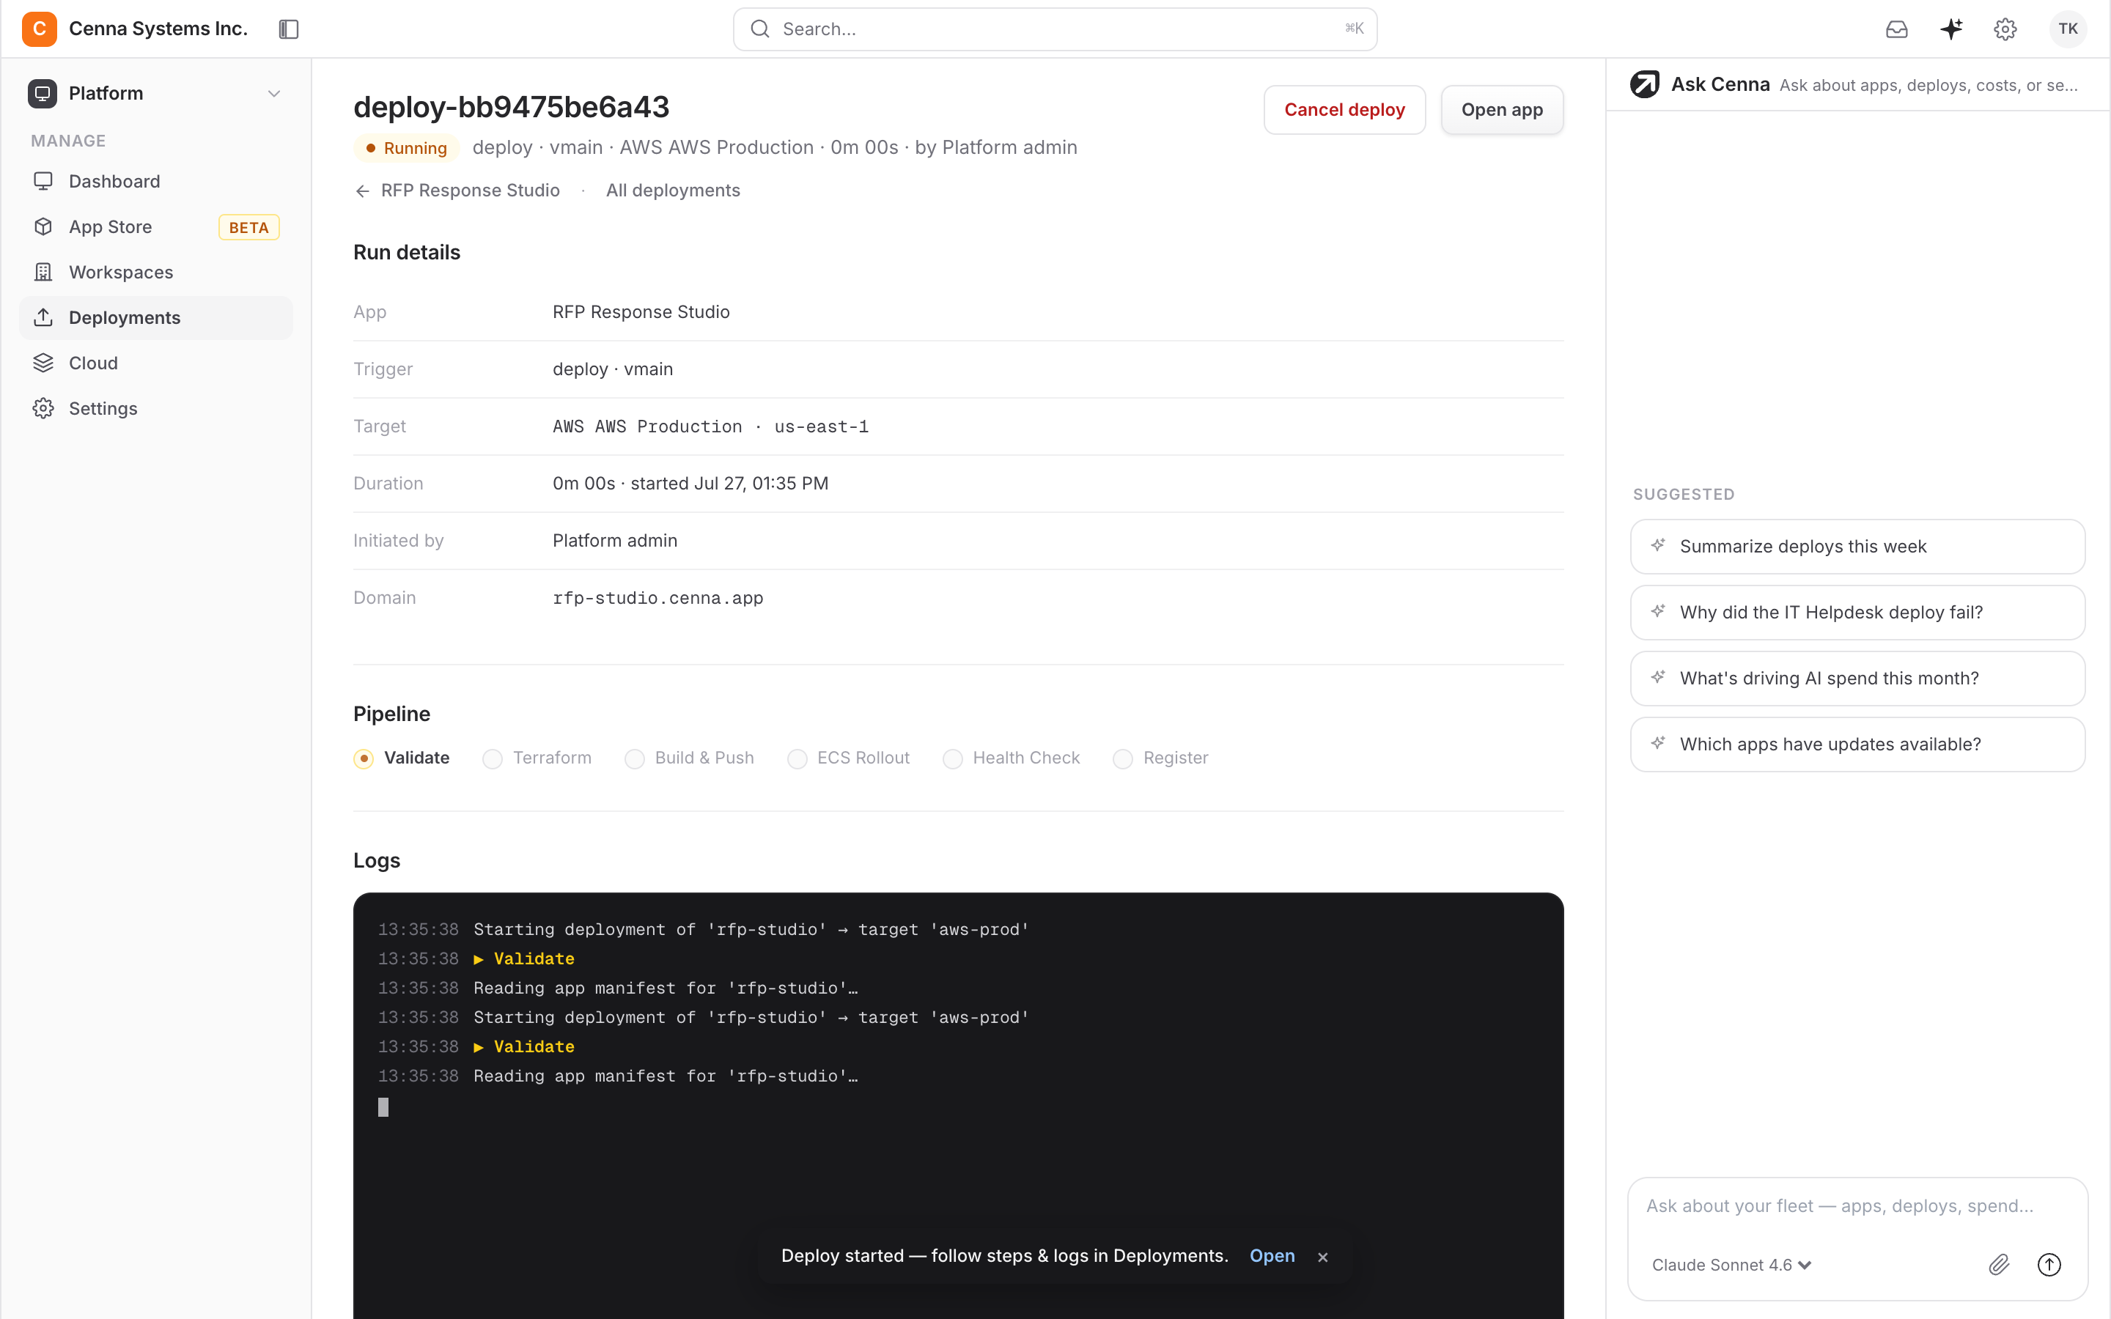Collapse the sidebar with the panel toggle icon
This screenshot has height=1319, width=2111.
point(289,29)
